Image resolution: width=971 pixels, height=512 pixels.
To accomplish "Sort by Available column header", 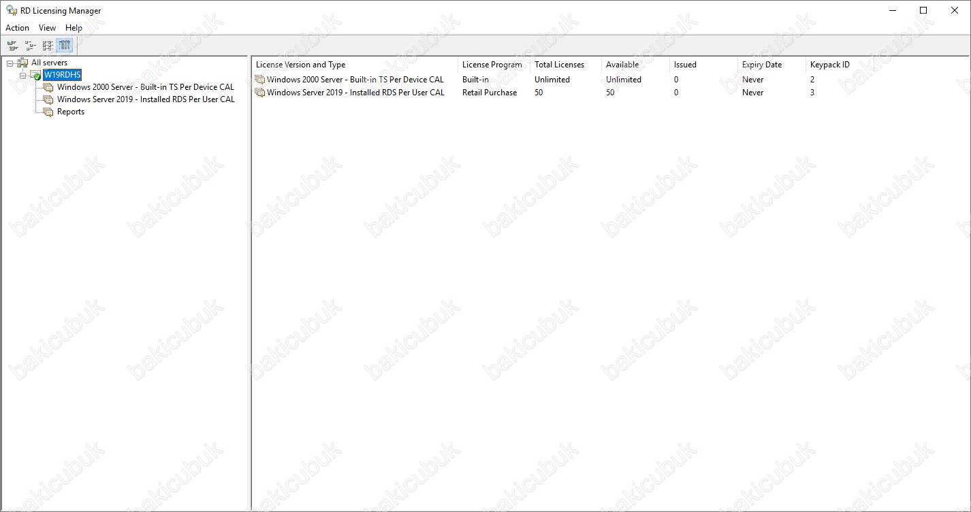I will coord(635,65).
